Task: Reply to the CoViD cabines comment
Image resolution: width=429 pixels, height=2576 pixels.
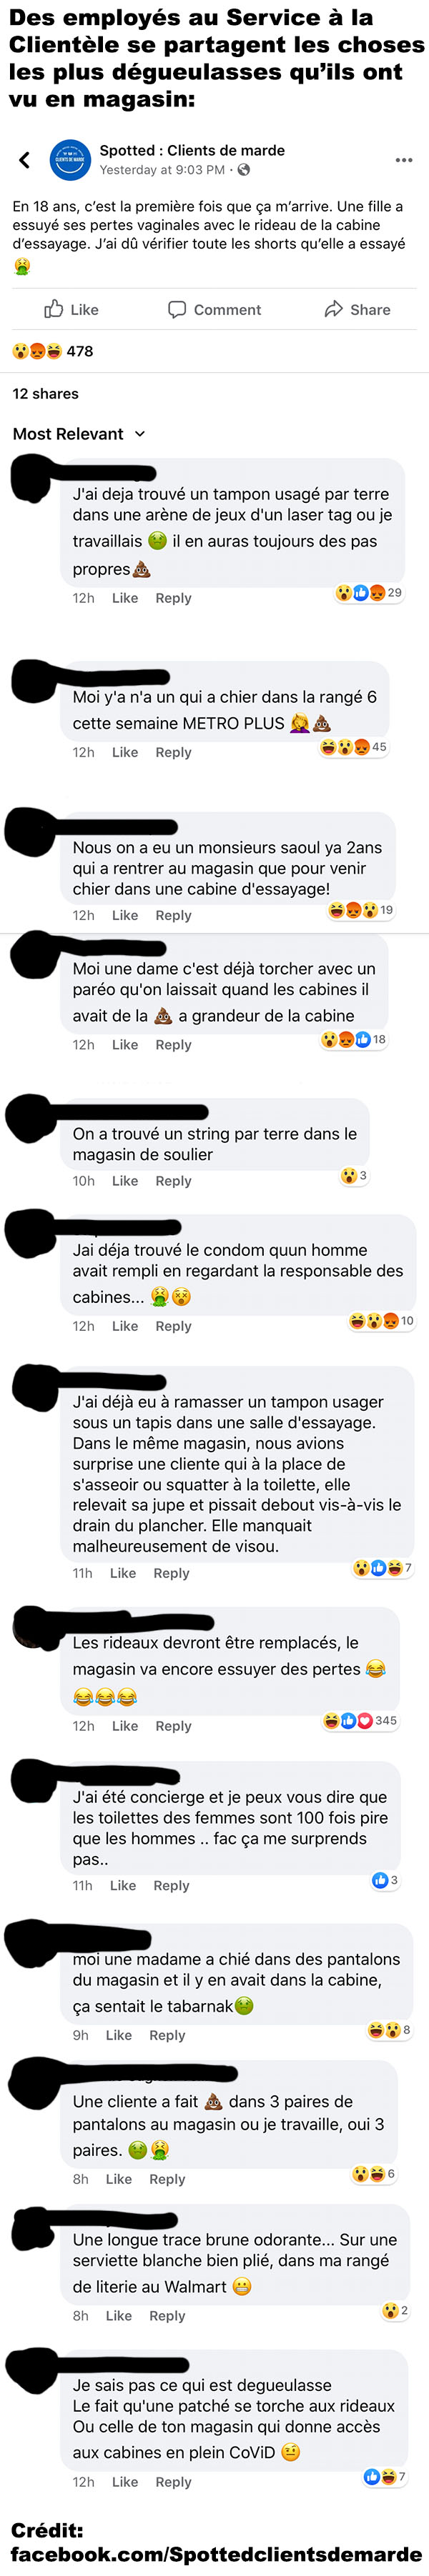Action: (173, 2482)
